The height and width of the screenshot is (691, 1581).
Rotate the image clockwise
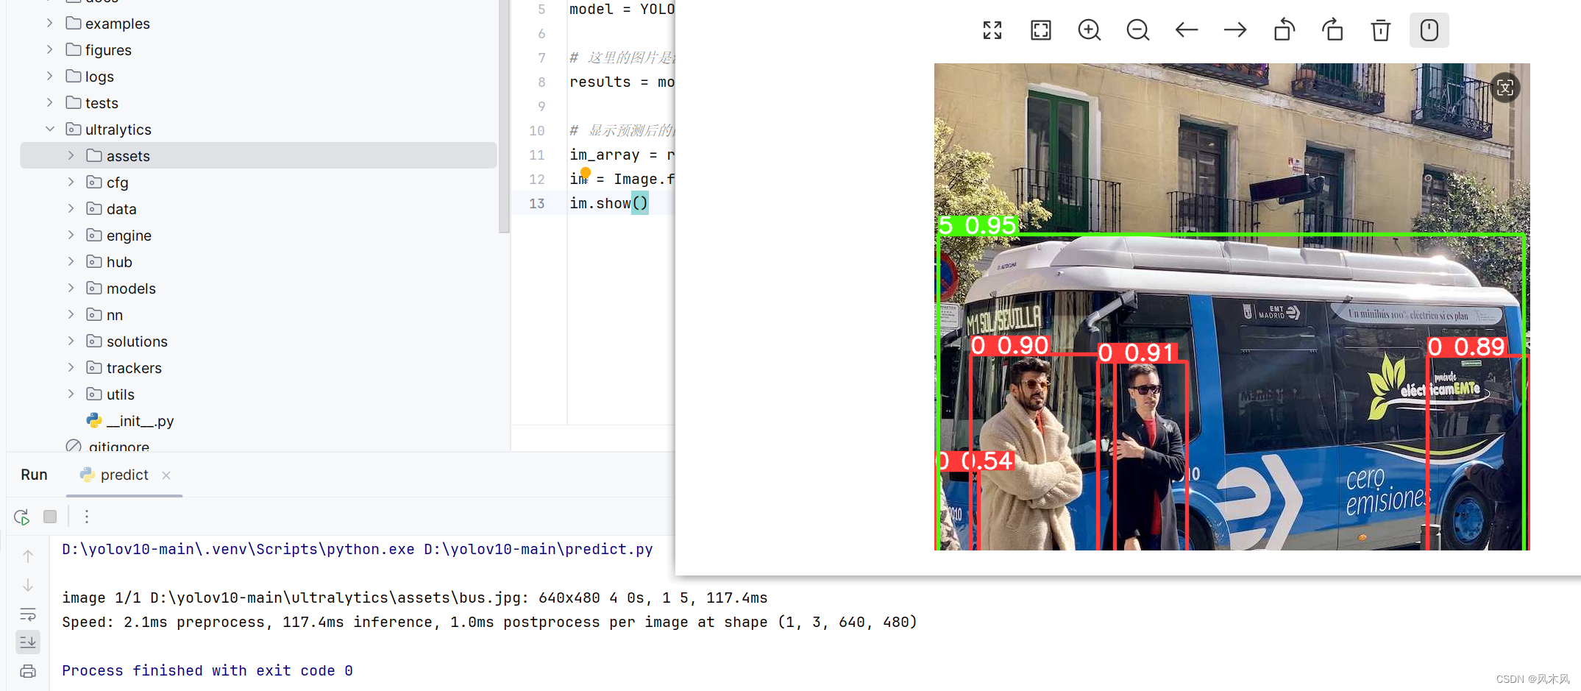(1332, 30)
